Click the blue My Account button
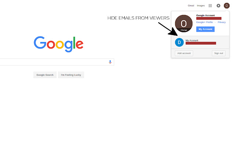The image size is (235, 146). coord(205,29)
